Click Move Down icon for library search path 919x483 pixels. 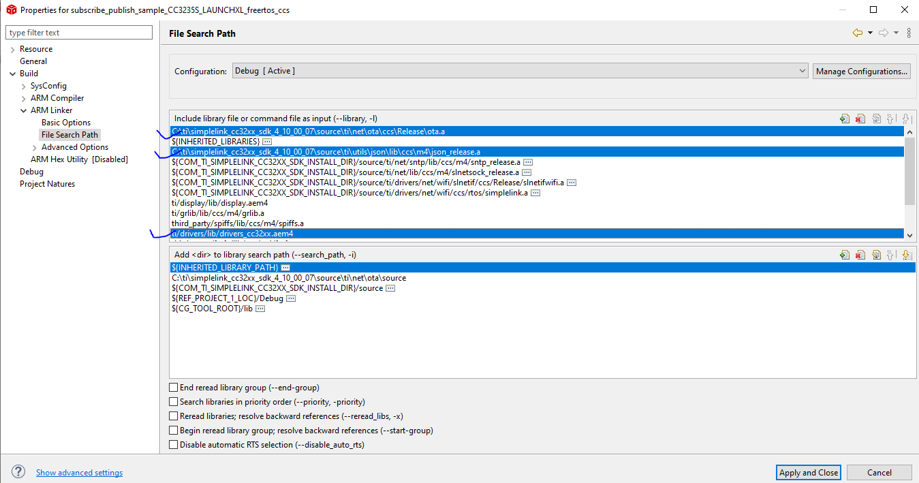click(906, 255)
